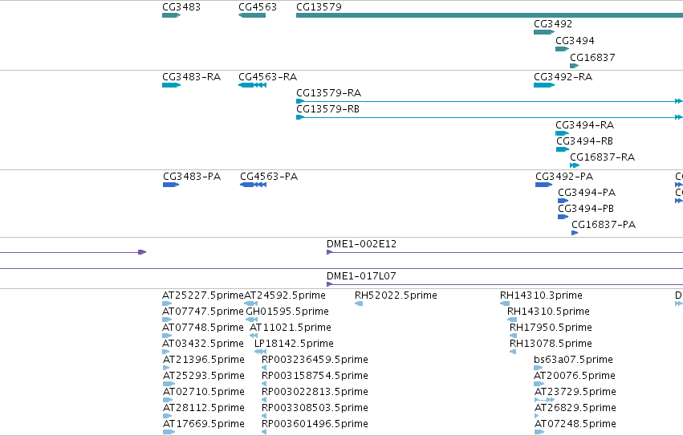This screenshot has width=683, height=436.
Task: Click the DME1-002E12 label
Action: coord(361,244)
